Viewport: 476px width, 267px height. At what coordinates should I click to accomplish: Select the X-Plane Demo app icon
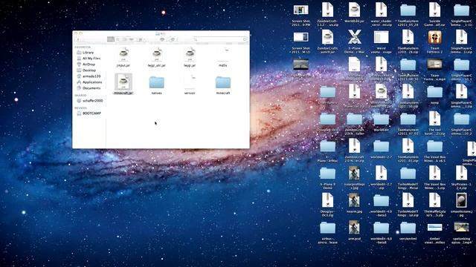pos(354,42)
